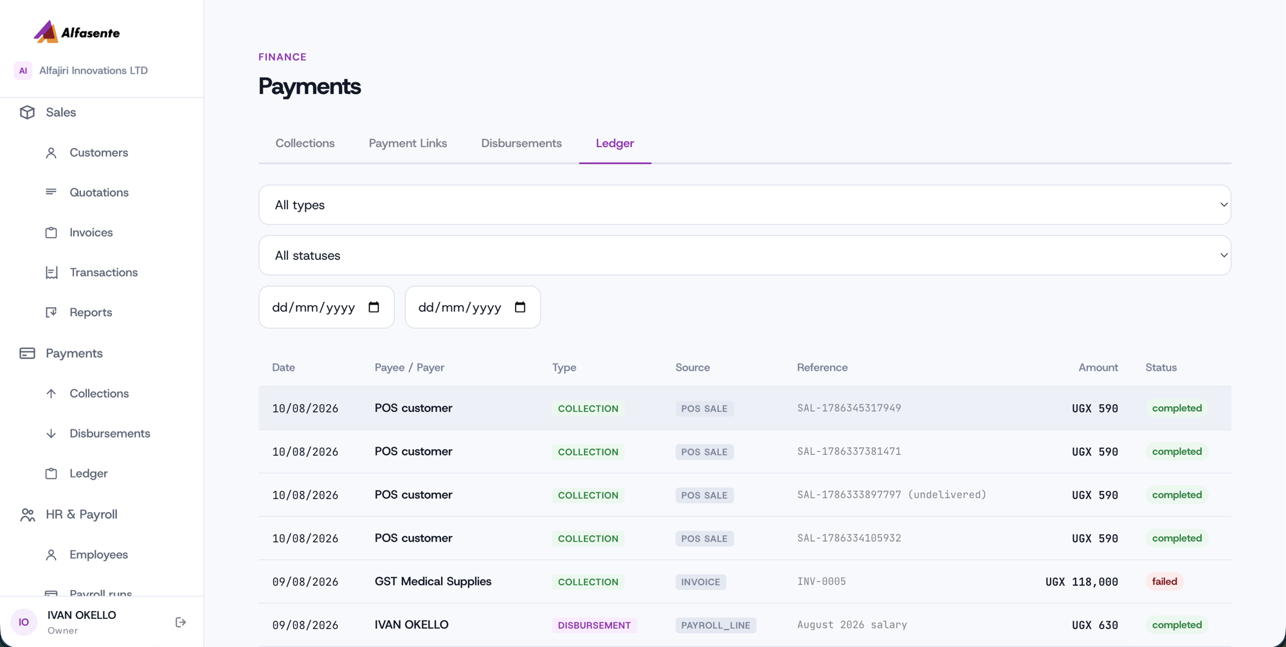This screenshot has height=647, width=1286.
Task: Click the Employees person icon
Action: tap(51, 554)
